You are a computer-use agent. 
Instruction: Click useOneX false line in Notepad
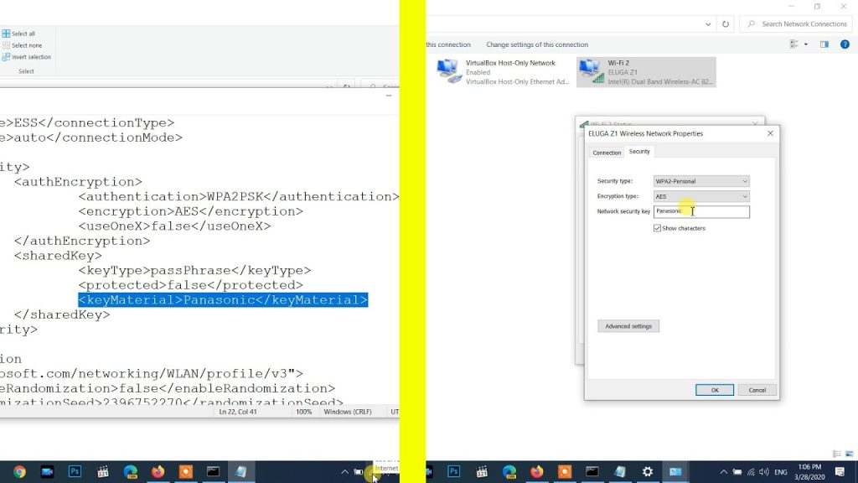174,226
